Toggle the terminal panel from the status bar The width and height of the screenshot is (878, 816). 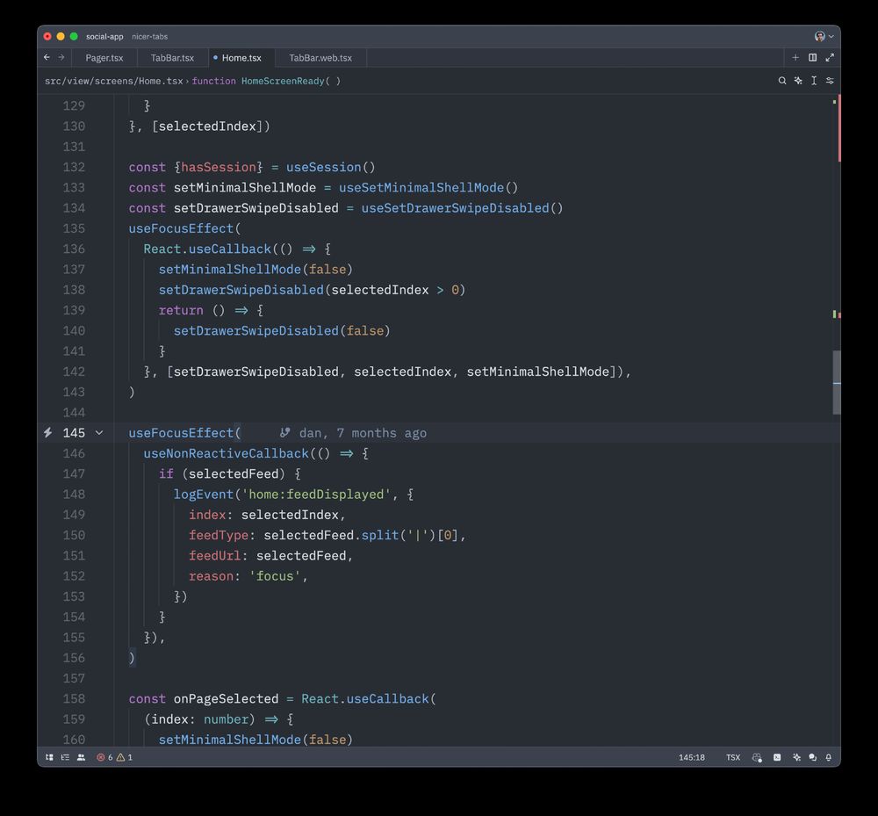point(777,757)
